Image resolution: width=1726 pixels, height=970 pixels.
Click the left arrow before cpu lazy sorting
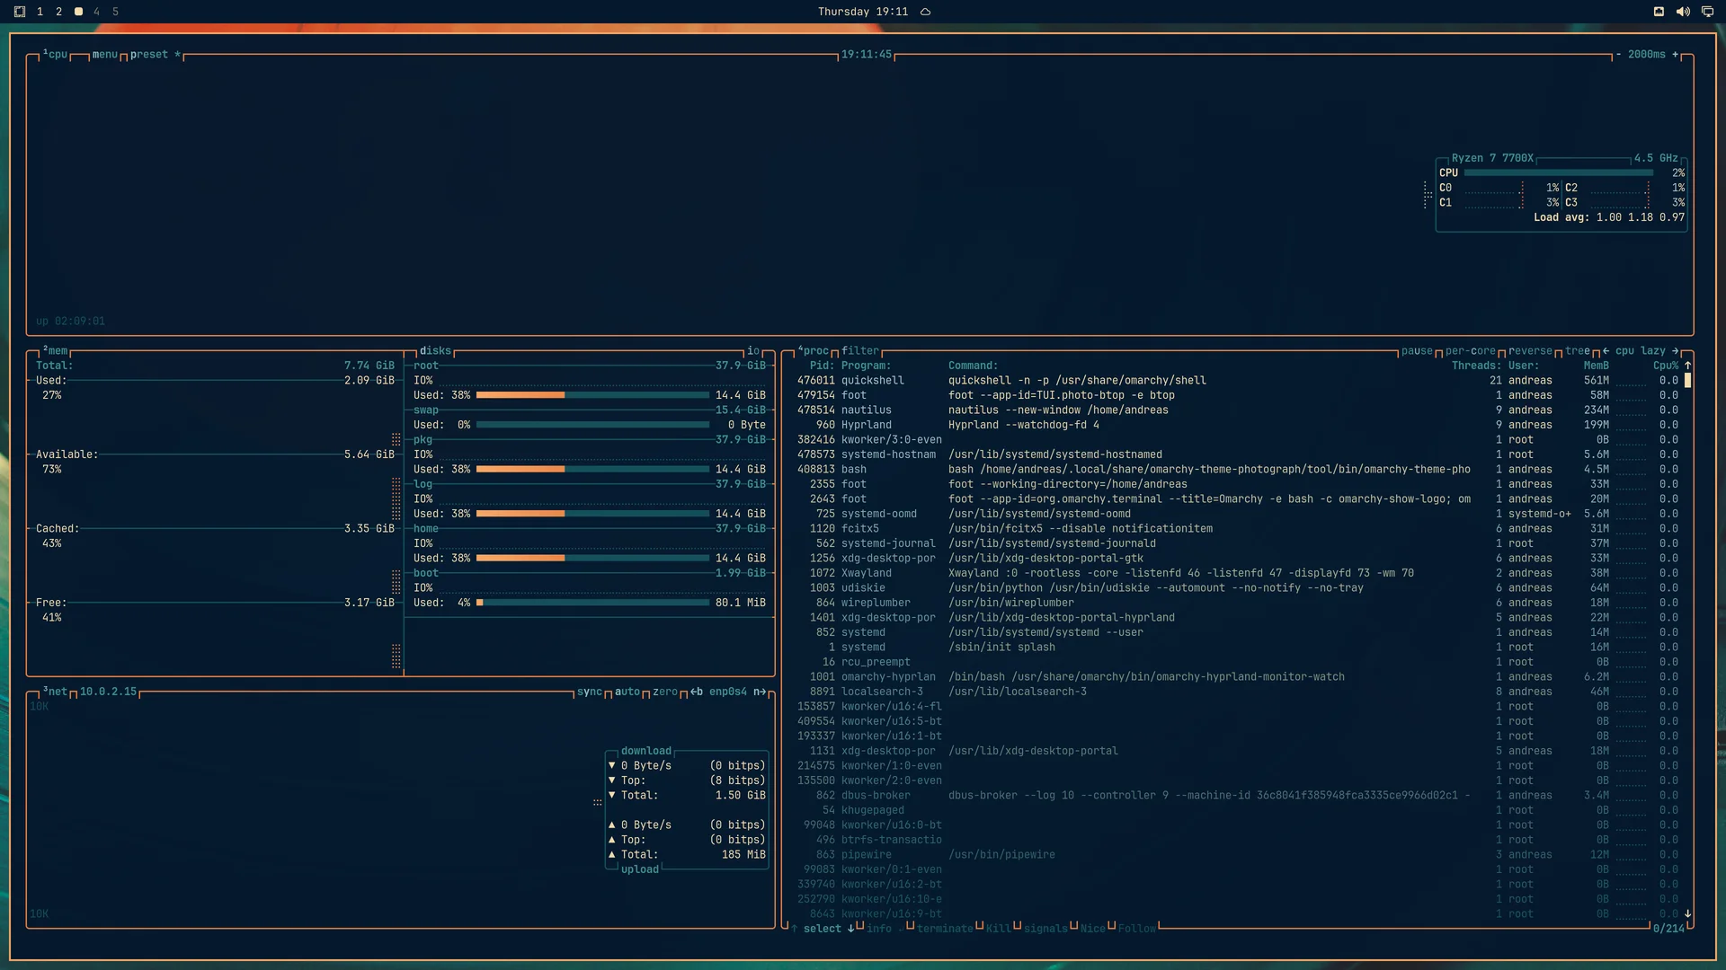click(1606, 351)
